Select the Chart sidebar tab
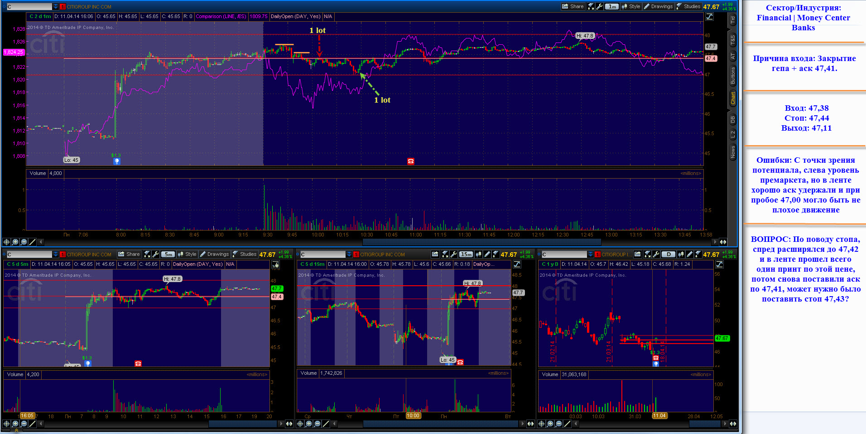The image size is (866, 434). point(732,98)
